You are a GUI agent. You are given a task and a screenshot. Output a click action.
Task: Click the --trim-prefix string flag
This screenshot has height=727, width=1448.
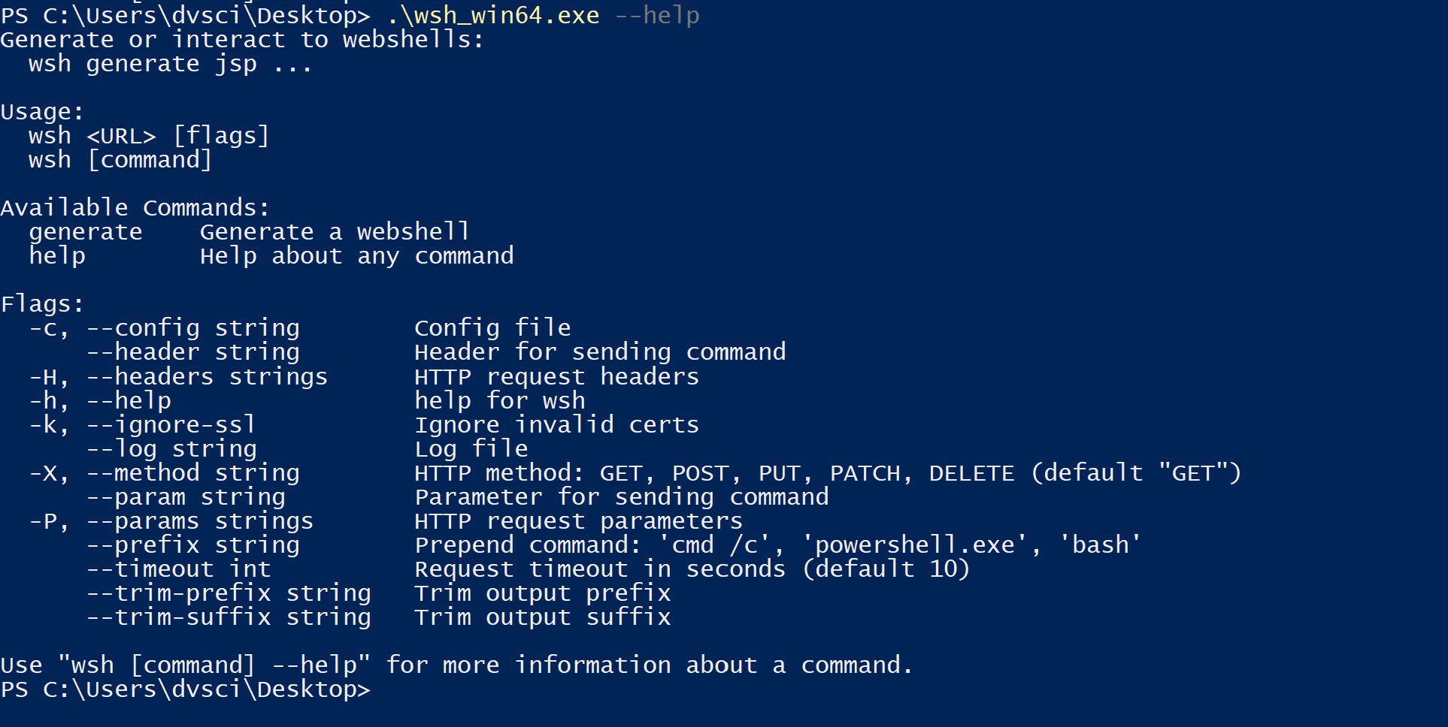pyautogui.click(x=229, y=593)
